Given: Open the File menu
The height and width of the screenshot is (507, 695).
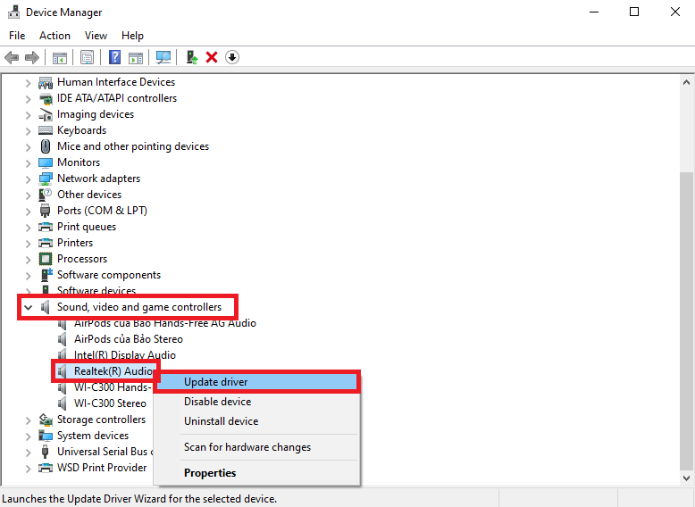Looking at the screenshot, I should (17, 36).
